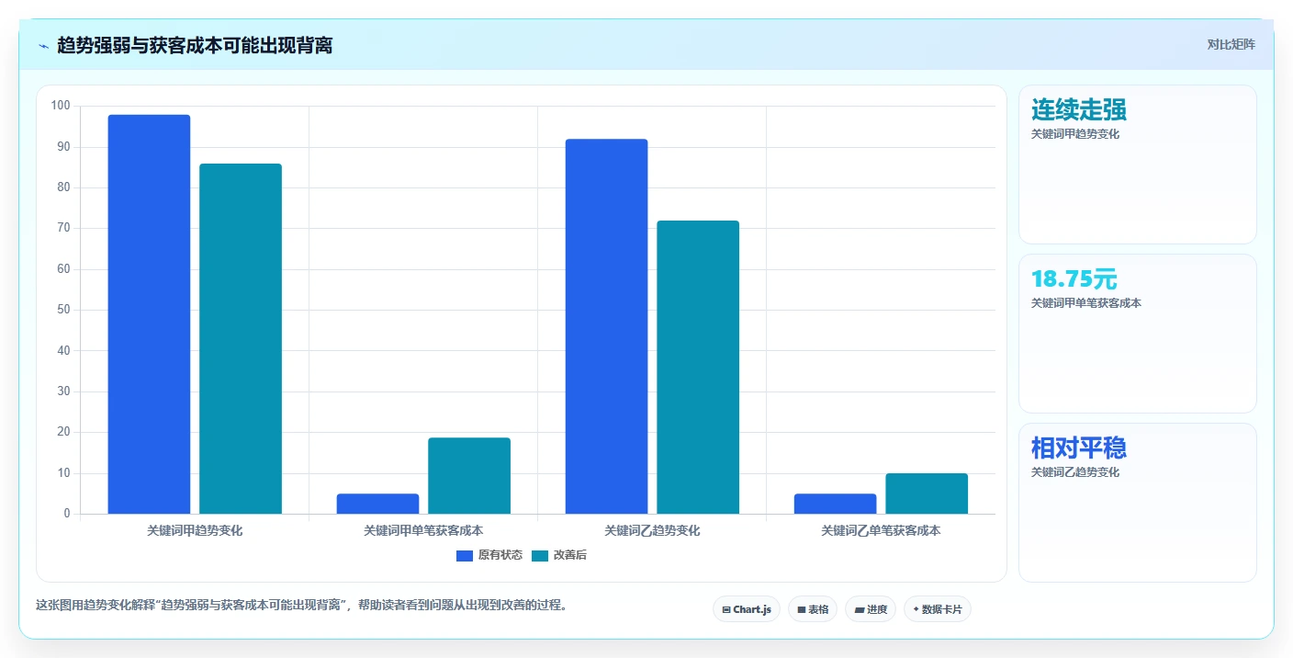
Task: Click the Chart.js tag chip
Action: coord(747,609)
